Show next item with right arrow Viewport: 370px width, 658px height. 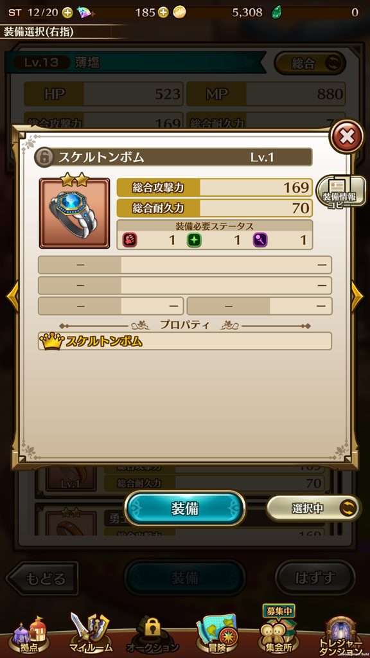357,296
